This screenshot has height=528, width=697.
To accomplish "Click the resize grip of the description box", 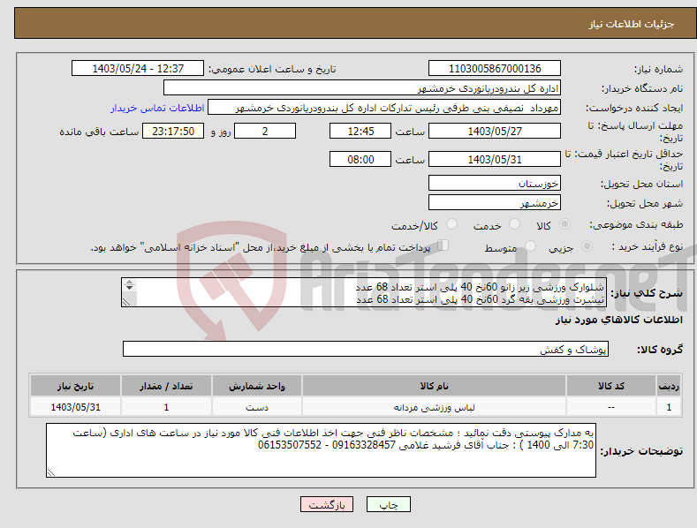I will click(126, 302).
